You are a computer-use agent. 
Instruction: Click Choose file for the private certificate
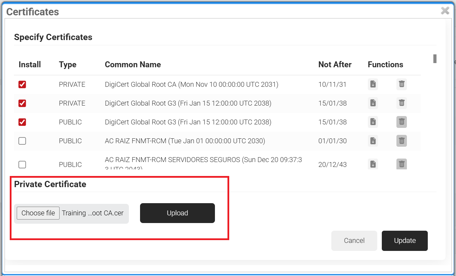tap(38, 213)
